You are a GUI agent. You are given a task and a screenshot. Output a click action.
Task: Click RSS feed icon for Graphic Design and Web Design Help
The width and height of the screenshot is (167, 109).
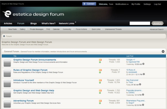(100, 91)
